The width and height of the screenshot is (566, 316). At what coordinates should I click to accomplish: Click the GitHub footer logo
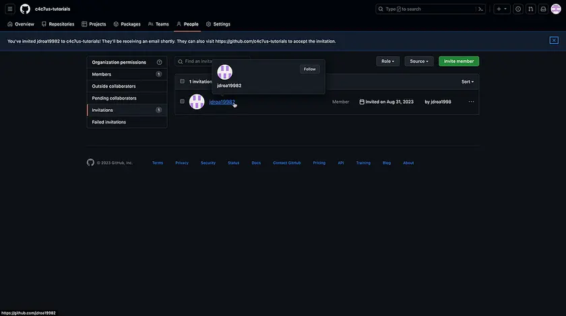point(90,162)
